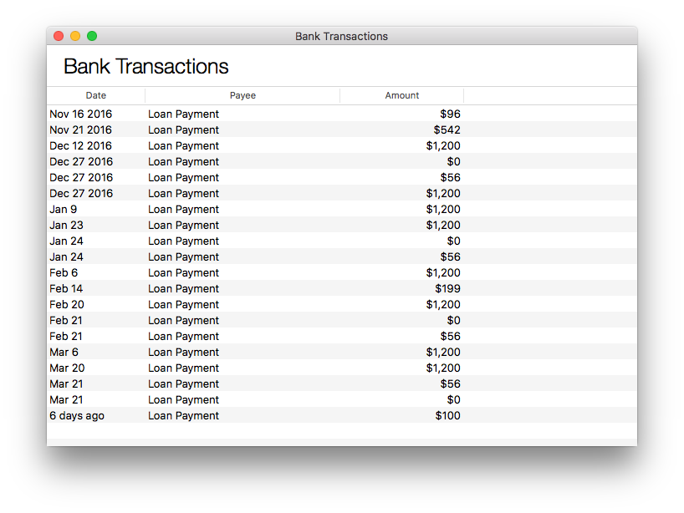Viewport: 684px width, 513px height.
Task: Zoom the window with the green button
Action: pyautogui.click(x=92, y=36)
